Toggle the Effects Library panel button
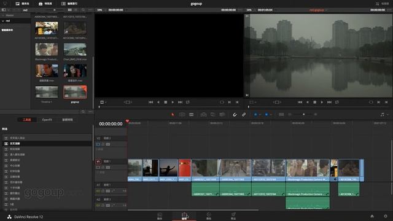Screen dimensions: 393x221 [x=45, y=4]
